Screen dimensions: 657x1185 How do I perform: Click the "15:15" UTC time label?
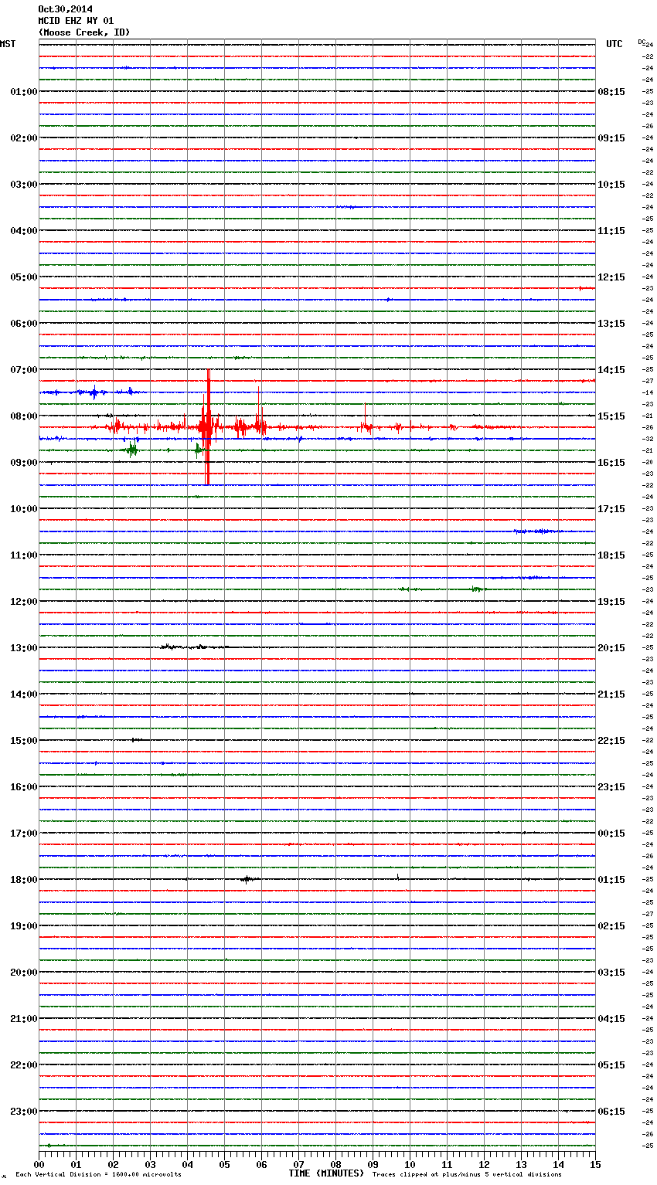[611, 416]
